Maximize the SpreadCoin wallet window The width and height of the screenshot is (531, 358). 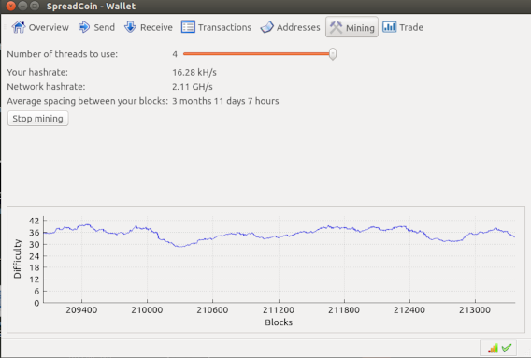35,6
